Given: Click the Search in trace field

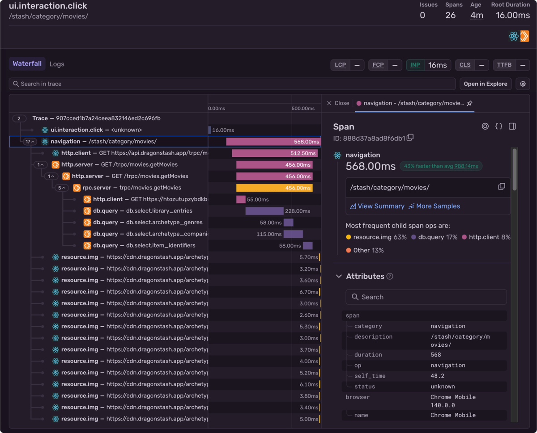Looking at the screenshot, I should click(233, 84).
